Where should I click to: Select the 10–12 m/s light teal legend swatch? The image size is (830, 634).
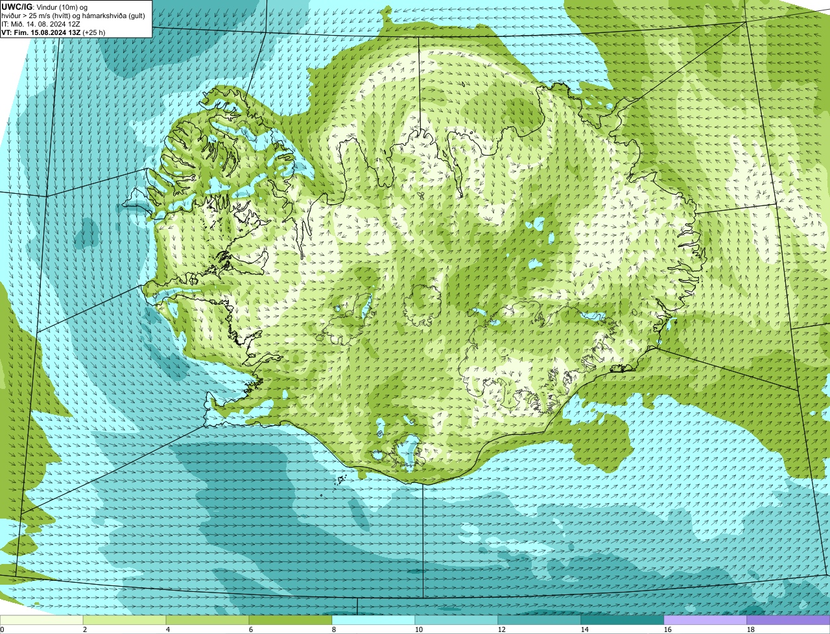(456, 620)
